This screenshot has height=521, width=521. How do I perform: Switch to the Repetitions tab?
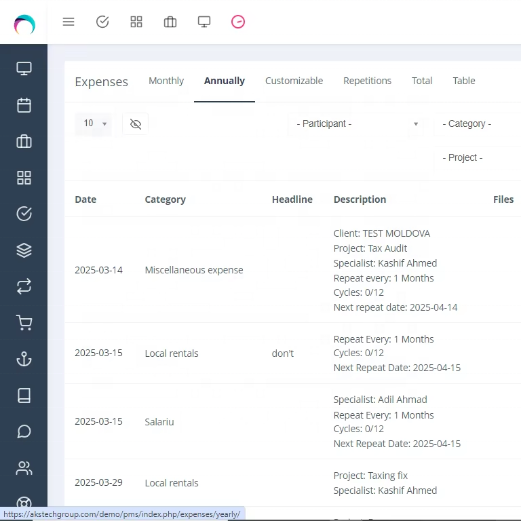[x=367, y=81]
